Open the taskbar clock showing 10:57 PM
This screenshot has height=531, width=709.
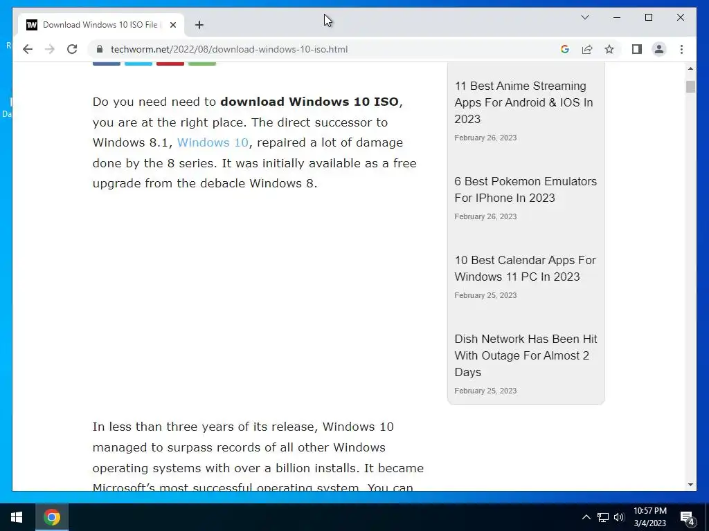(649, 517)
